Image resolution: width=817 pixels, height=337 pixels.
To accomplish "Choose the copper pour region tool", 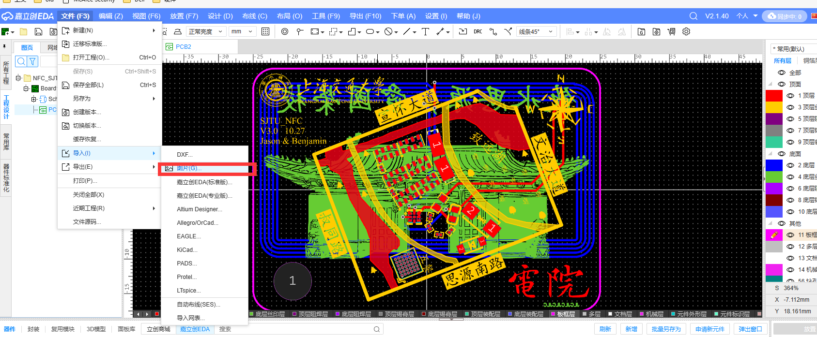I will point(315,31).
